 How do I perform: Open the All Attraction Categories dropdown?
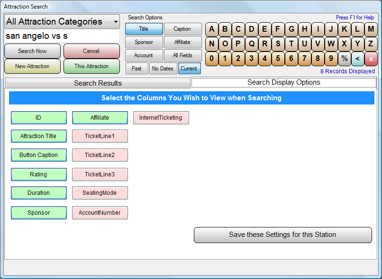point(62,22)
